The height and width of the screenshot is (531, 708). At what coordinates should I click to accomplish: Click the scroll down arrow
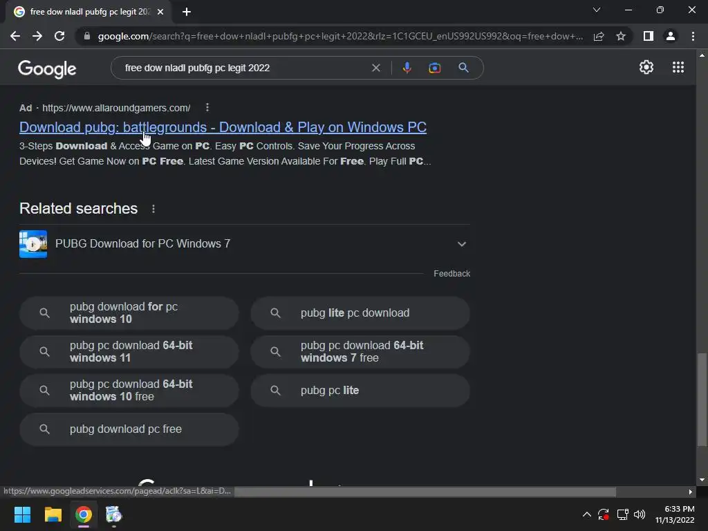[702, 480]
